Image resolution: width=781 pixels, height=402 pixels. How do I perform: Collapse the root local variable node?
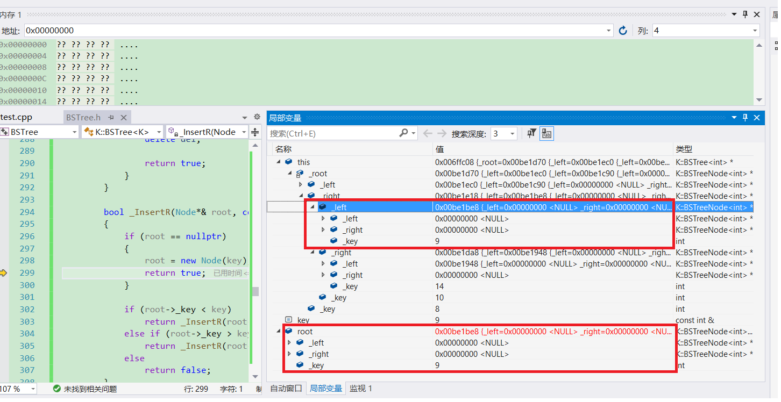coord(278,331)
